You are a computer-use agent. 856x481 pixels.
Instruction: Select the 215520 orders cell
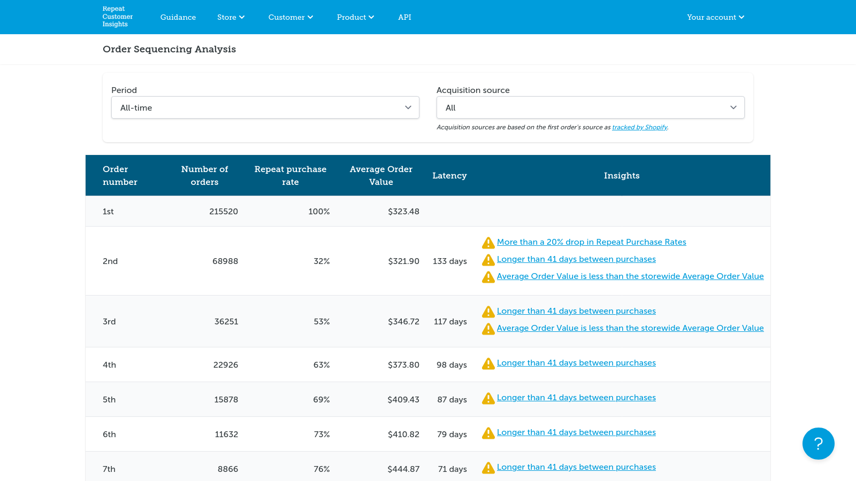coord(224,212)
